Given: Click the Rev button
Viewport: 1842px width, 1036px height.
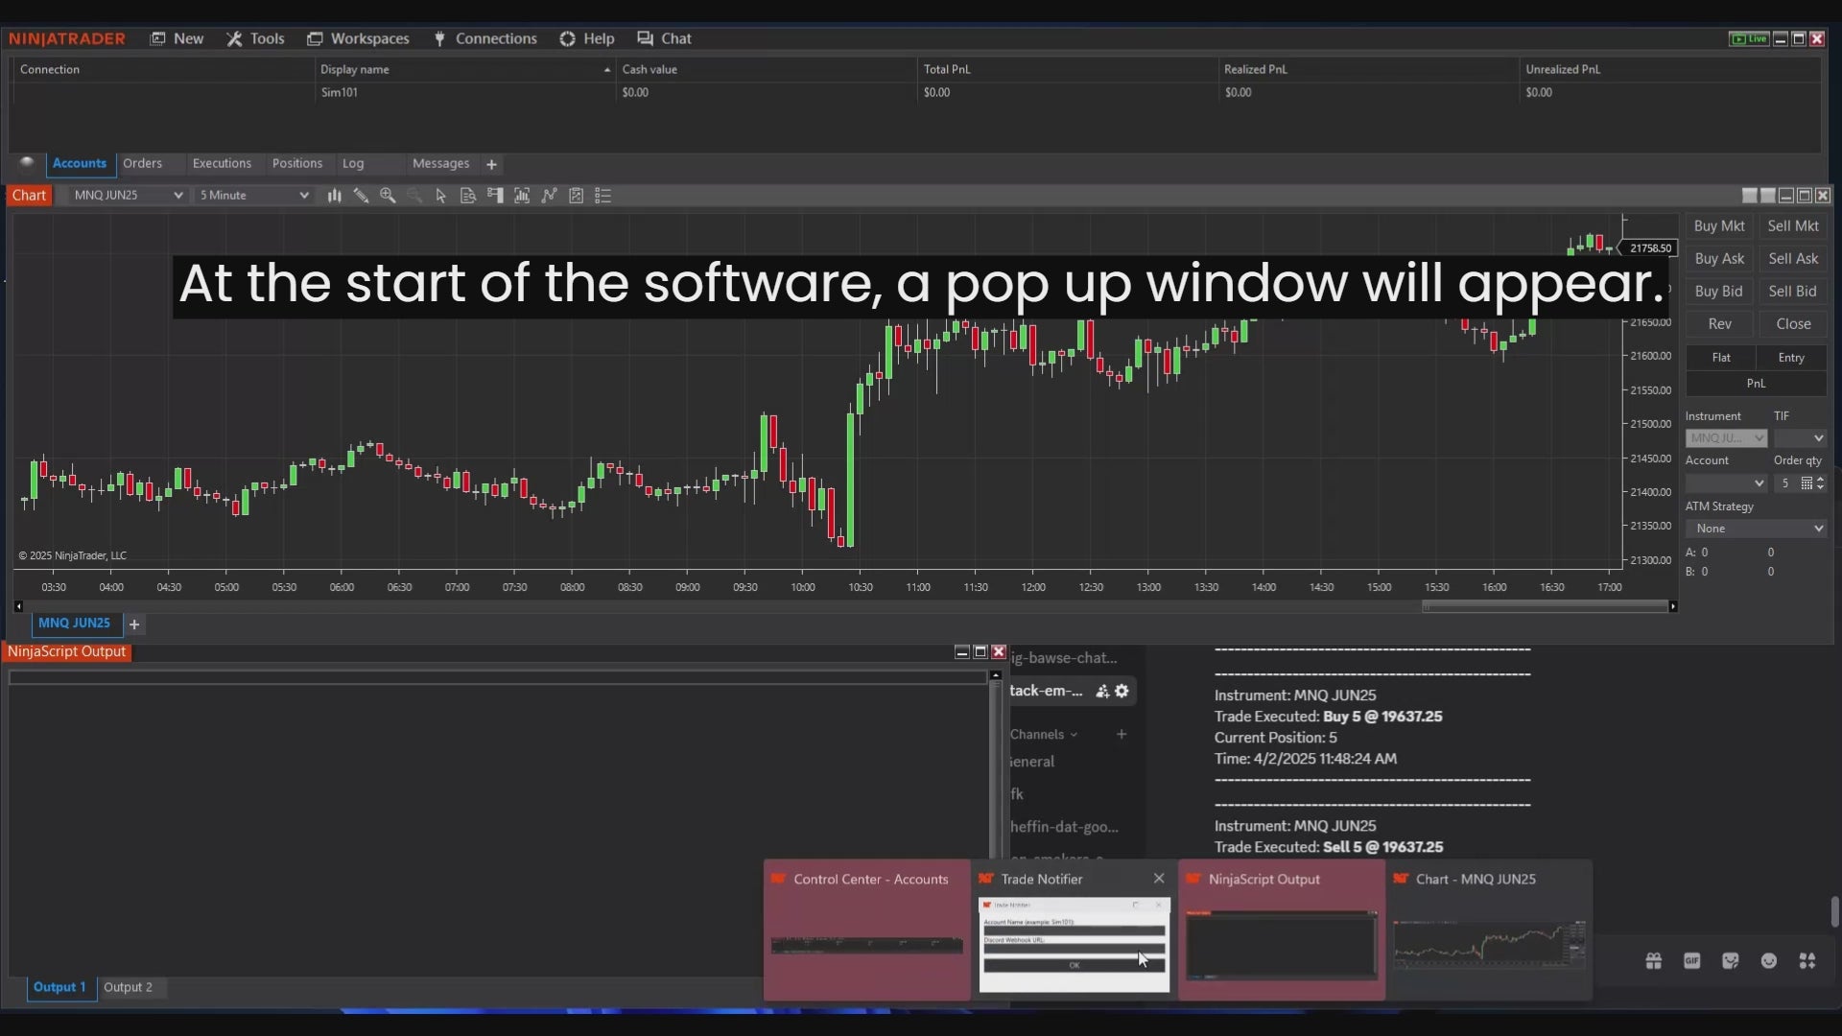Looking at the screenshot, I should tap(1719, 324).
